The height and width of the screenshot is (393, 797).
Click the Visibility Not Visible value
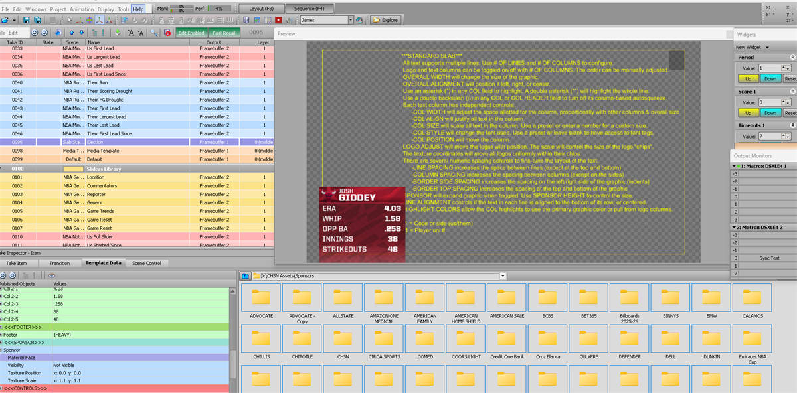tap(140, 365)
